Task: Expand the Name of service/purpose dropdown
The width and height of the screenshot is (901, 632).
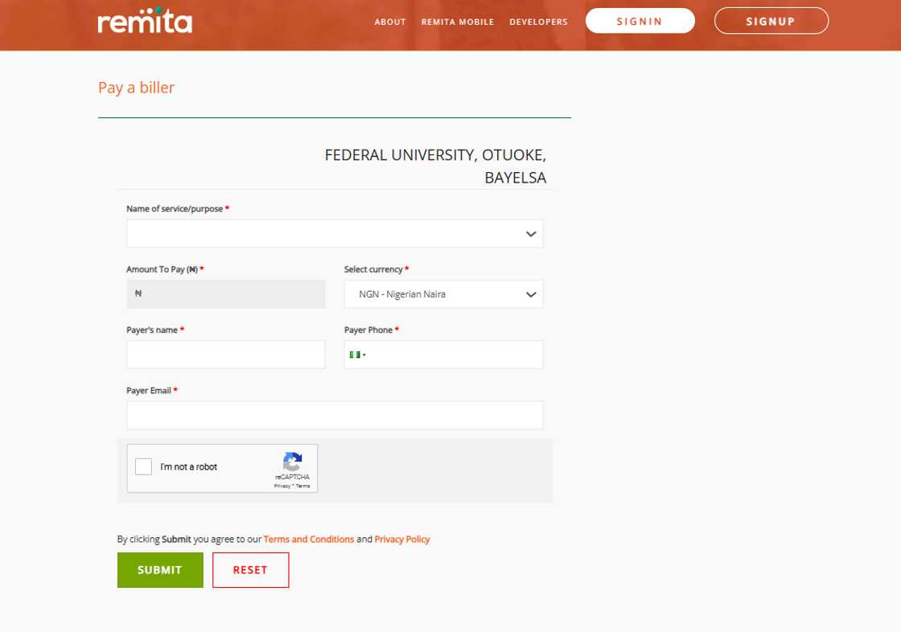Action: [x=334, y=234]
